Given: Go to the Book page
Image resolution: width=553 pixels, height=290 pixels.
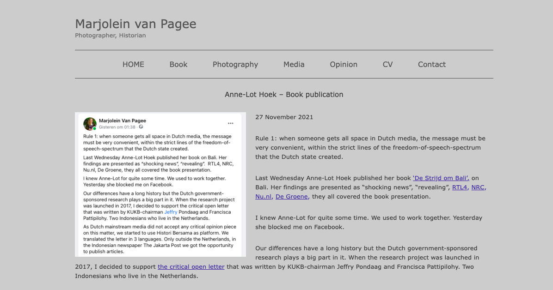Looking at the screenshot, I should click(x=178, y=65).
